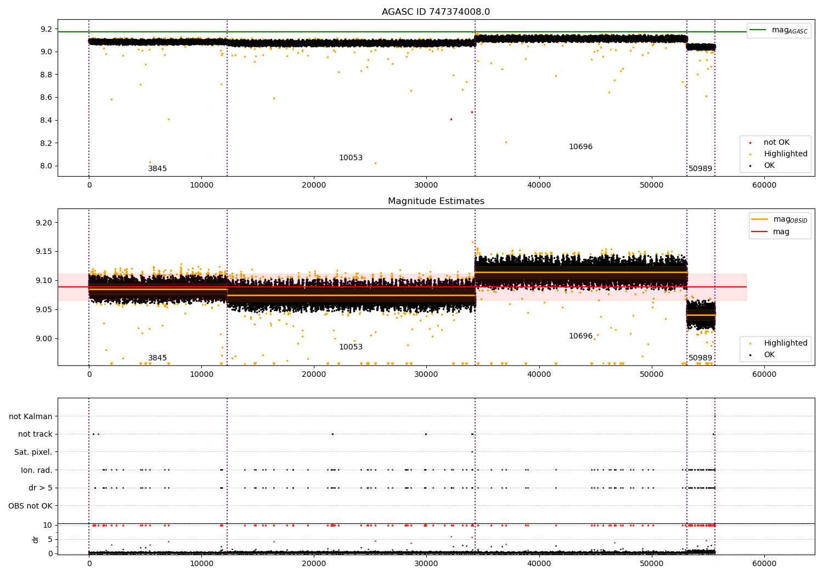Viewport: 823px width, 576px height.
Task: Click the 'OK' entry in top plot legend
Action: pyautogui.click(x=769, y=166)
